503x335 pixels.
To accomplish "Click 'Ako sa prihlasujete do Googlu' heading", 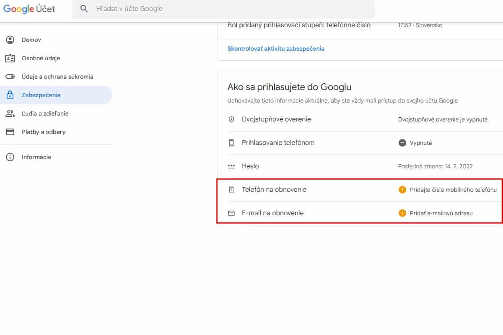I will (x=289, y=87).
